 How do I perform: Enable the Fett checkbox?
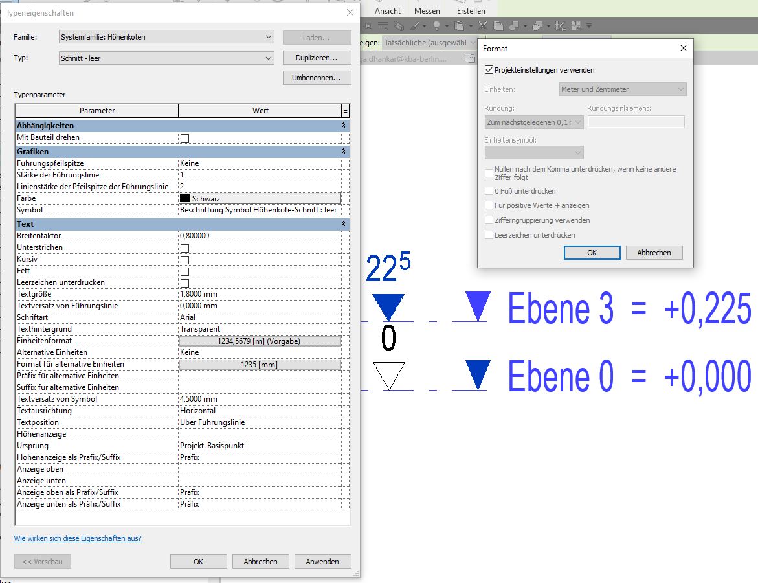[184, 271]
